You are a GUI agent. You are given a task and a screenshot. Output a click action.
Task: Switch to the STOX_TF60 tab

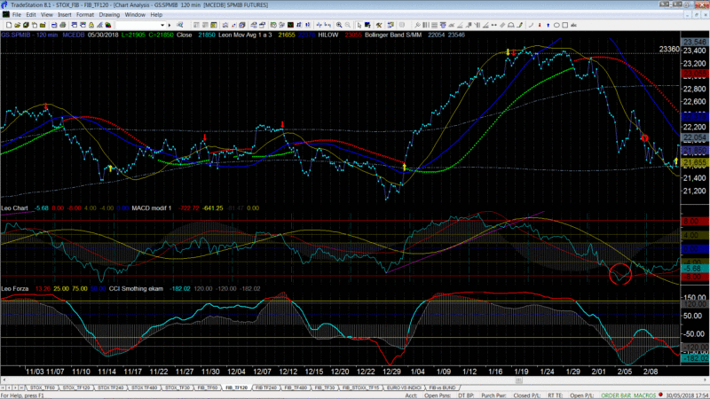click(42, 387)
